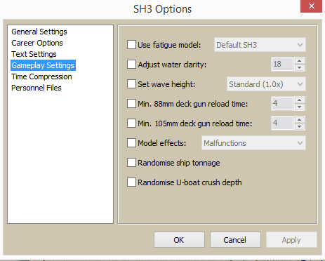Click the Apply button
325x261 pixels.
291,240
